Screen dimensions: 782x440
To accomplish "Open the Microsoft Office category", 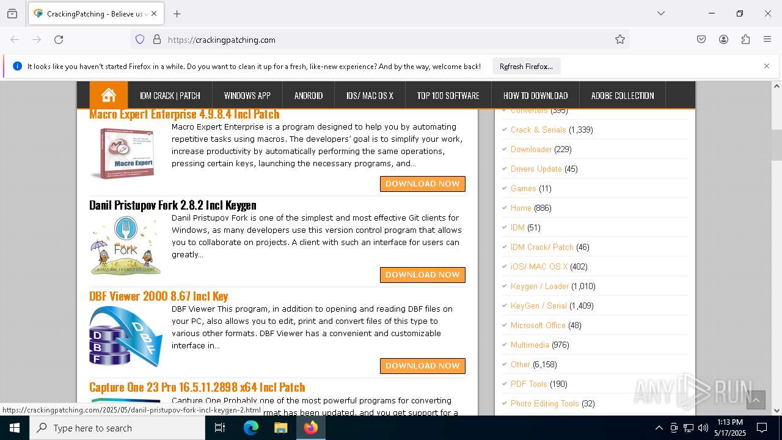I will (538, 325).
